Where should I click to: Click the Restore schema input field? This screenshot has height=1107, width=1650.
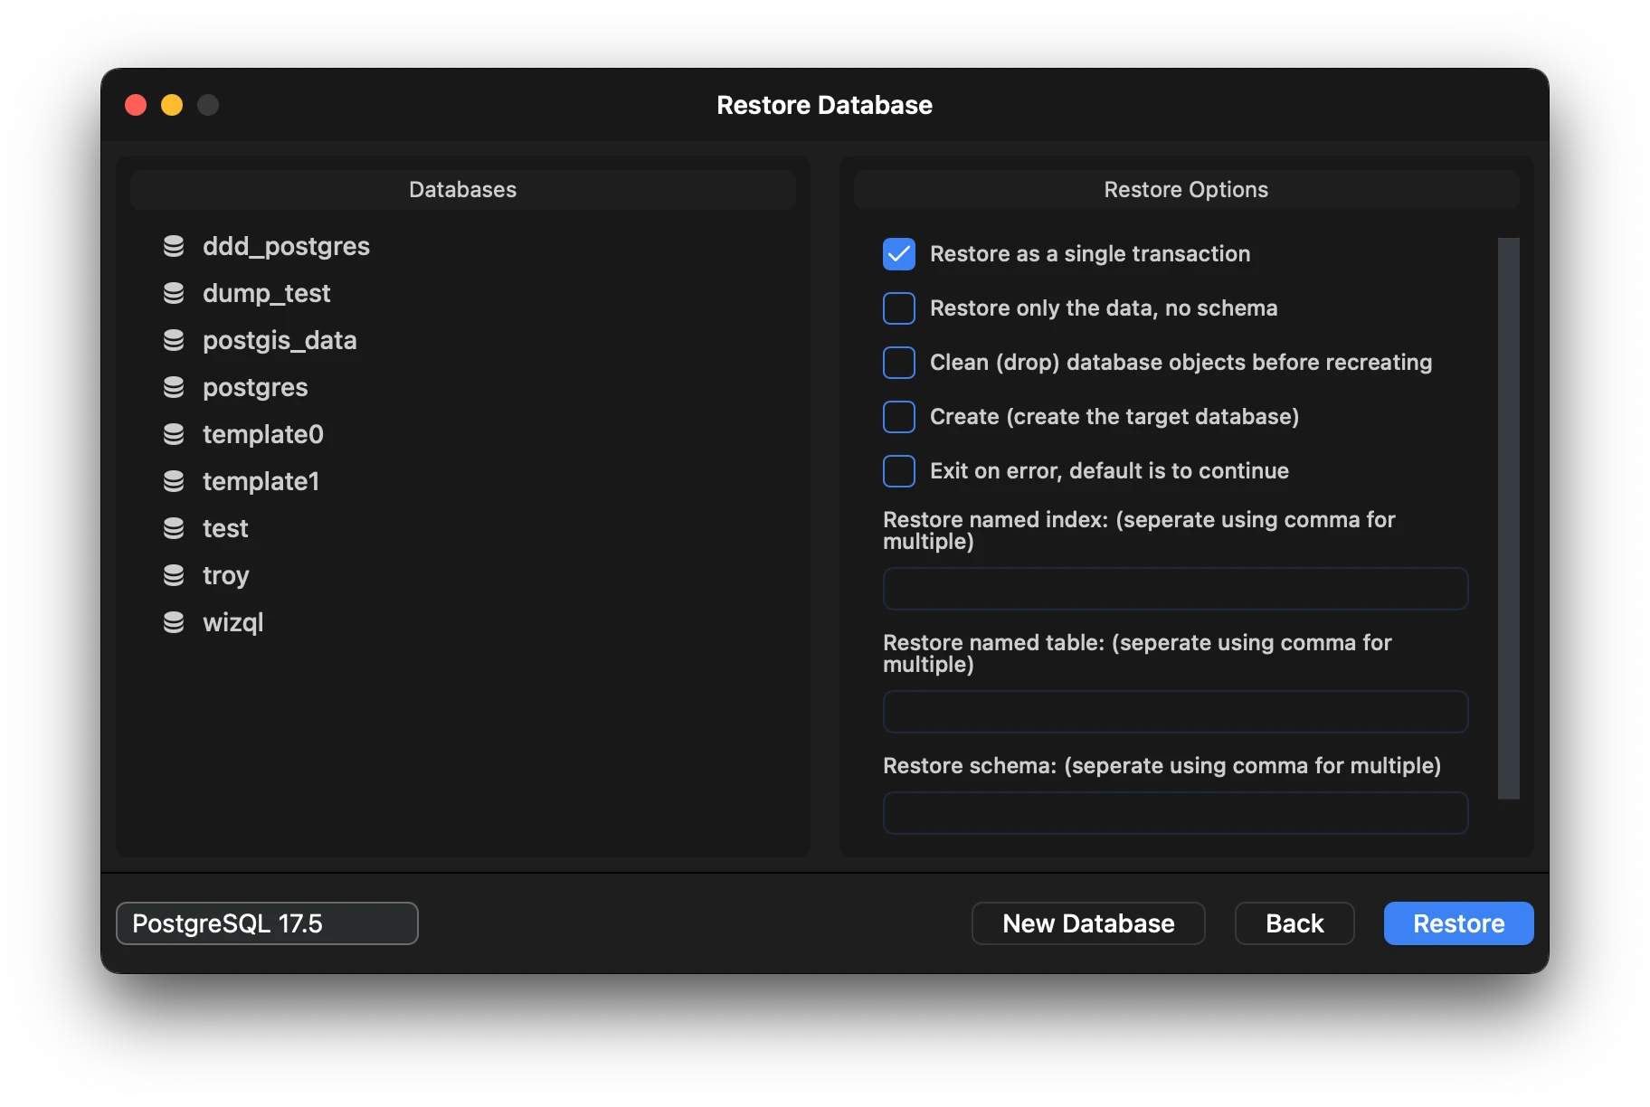(1174, 813)
